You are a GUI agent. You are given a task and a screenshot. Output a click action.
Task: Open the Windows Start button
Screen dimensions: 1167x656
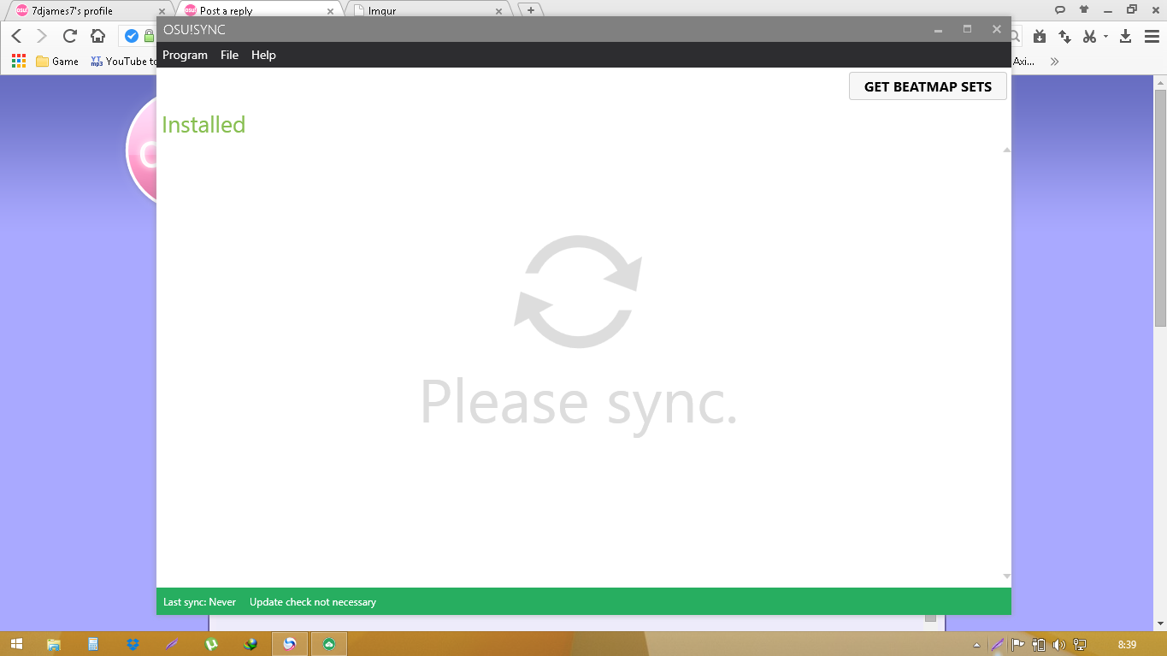click(x=16, y=644)
